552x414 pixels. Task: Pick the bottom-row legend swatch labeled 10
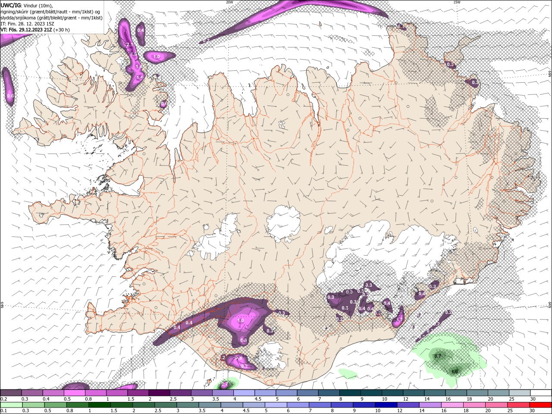(x=386, y=405)
